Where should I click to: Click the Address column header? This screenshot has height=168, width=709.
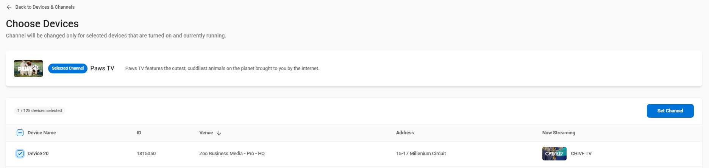click(405, 133)
